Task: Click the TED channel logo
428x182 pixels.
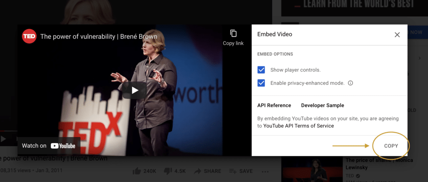Action: pos(29,36)
